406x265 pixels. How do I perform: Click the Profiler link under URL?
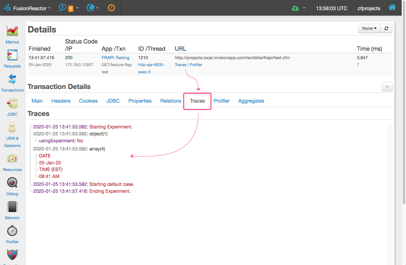coord(196,65)
